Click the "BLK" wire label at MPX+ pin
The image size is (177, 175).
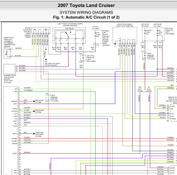pyautogui.click(x=25, y=132)
